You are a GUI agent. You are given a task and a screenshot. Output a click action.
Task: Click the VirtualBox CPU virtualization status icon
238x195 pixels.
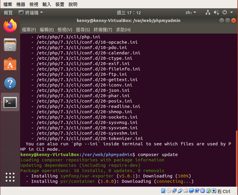203,191
